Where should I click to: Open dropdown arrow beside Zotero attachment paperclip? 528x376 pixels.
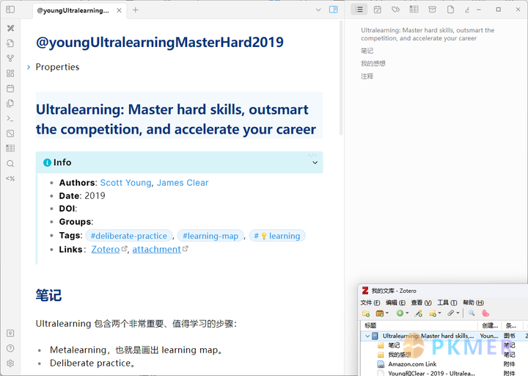point(458,314)
